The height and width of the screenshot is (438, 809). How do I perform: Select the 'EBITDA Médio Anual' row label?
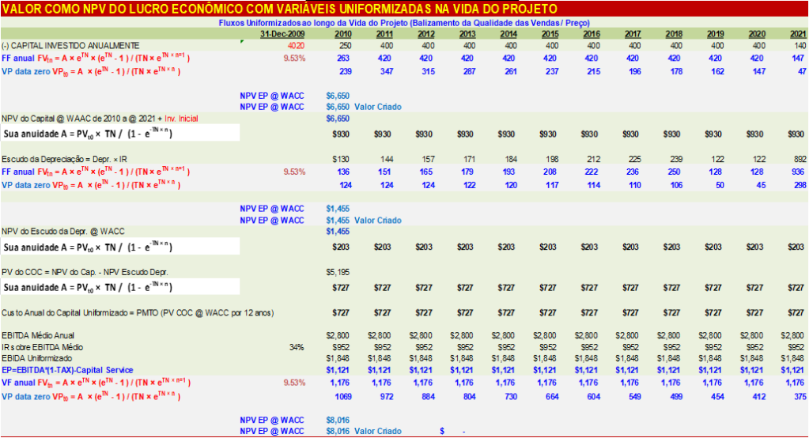tap(40, 336)
